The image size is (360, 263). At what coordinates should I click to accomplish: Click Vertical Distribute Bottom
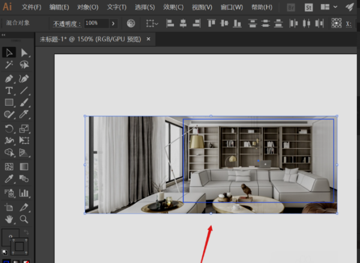click(x=278, y=23)
